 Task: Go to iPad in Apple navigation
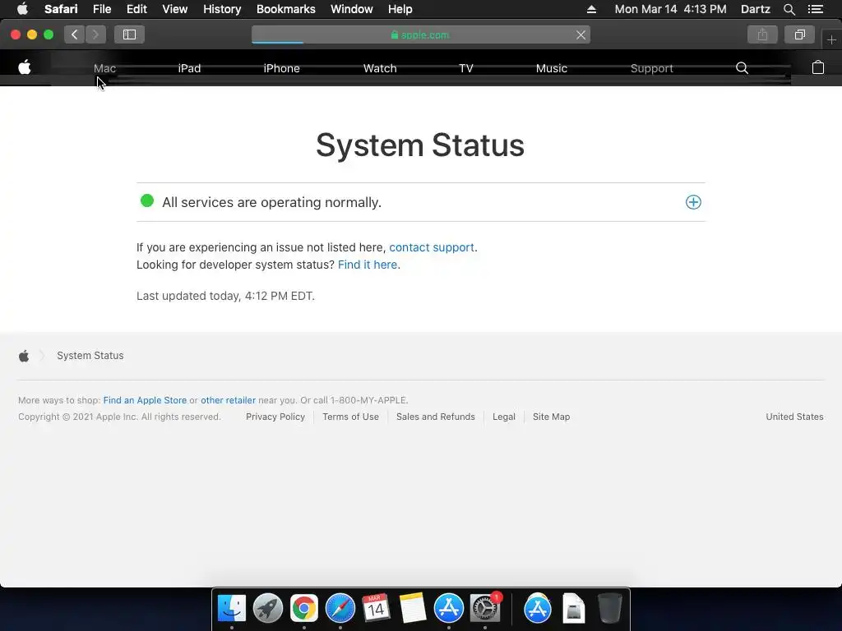tap(189, 68)
